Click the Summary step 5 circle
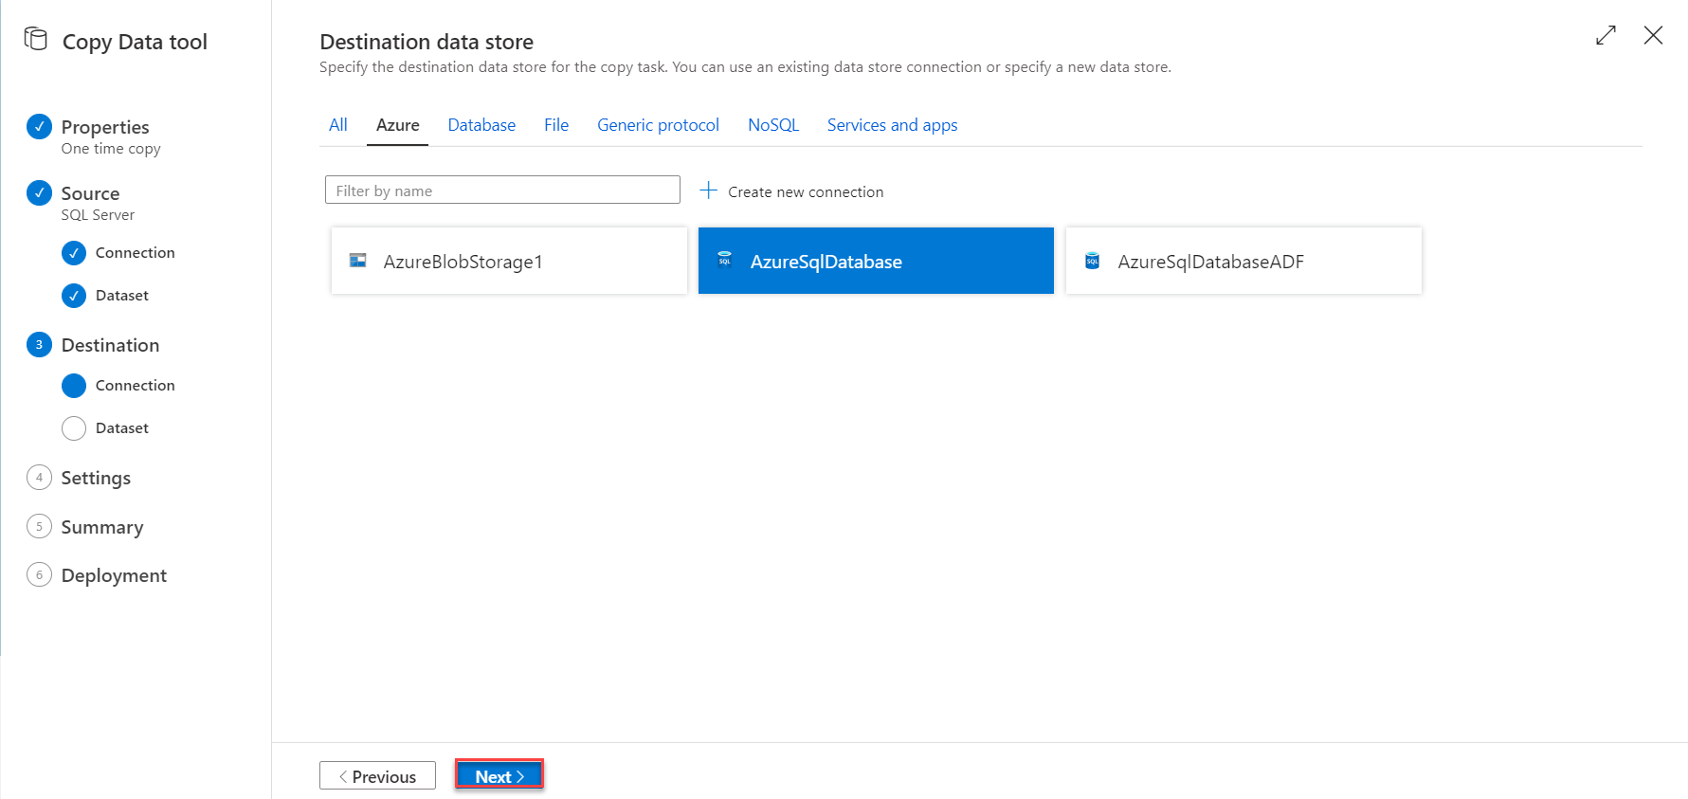This screenshot has width=1688, height=799. [x=39, y=527]
